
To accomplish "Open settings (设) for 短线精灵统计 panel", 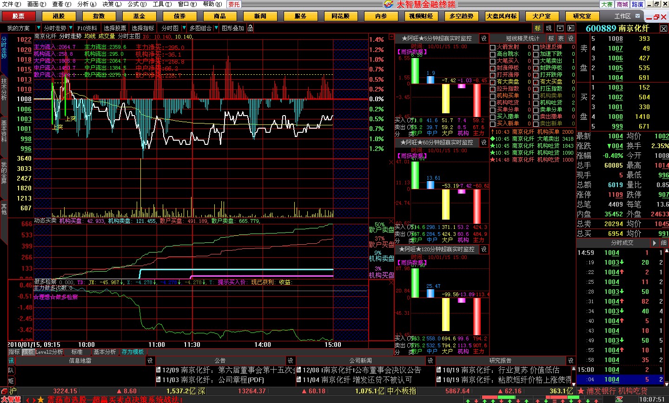I will click(571, 39).
